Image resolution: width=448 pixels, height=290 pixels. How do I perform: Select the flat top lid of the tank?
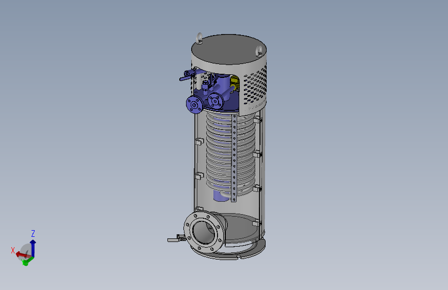pos(228,49)
